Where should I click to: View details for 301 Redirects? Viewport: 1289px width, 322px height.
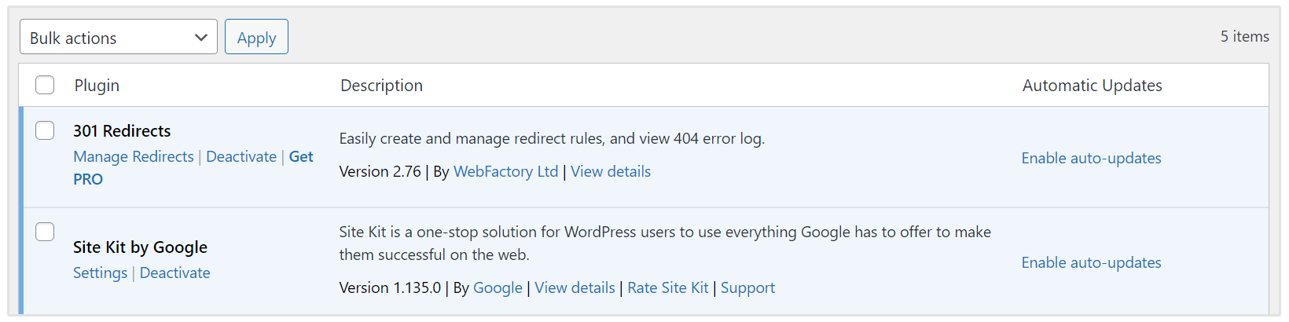[x=611, y=171]
